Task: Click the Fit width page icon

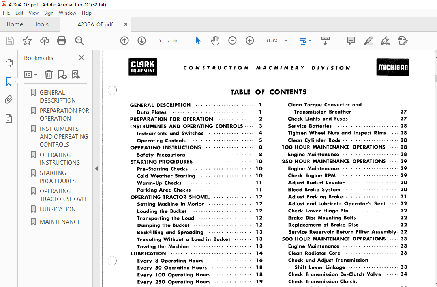Action: click(x=303, y=41)
